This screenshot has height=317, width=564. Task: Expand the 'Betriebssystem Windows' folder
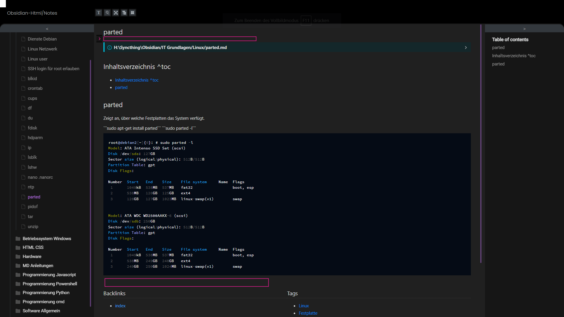click(47, 238)
